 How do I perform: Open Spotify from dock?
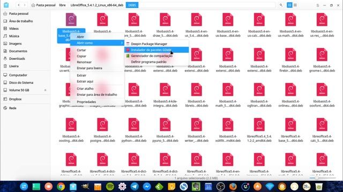tap(110, 187)
